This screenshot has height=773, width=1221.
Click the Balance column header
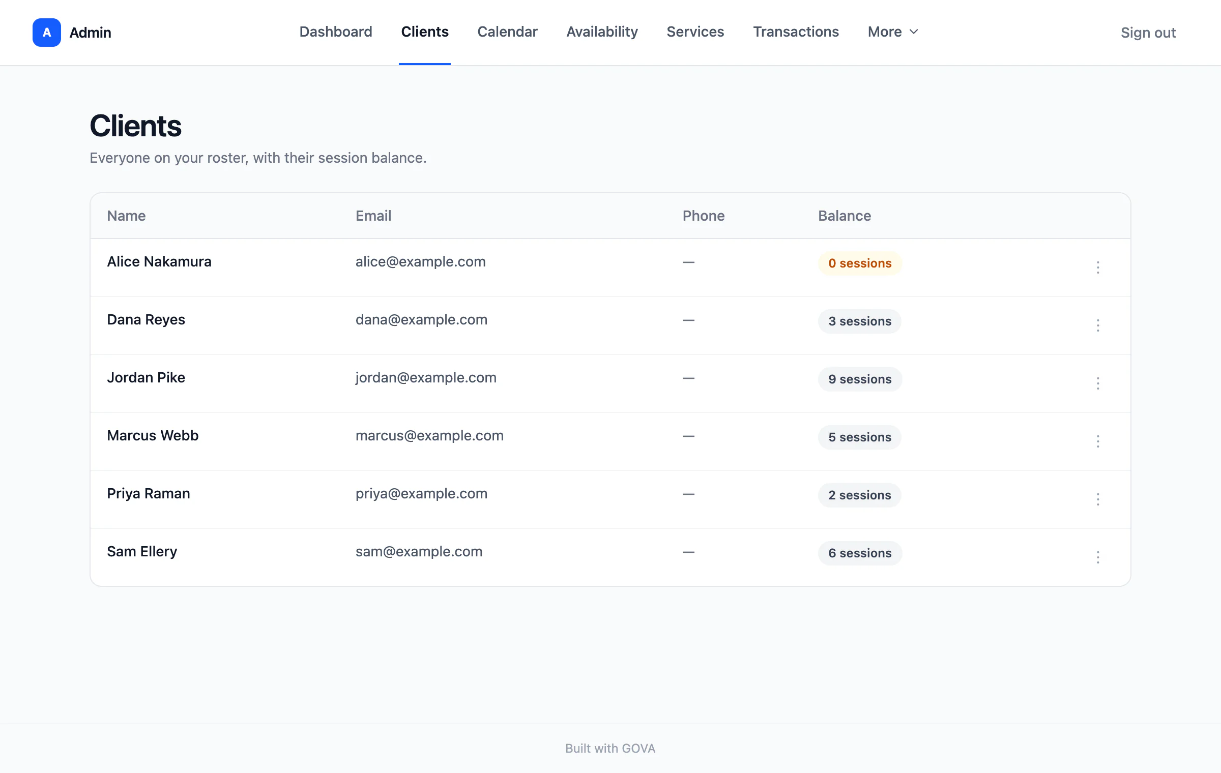click(x=845, y=216)
